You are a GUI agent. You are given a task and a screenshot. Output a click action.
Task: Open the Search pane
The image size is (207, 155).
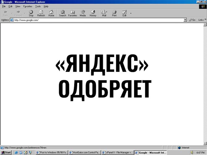(x=63, y=13)
